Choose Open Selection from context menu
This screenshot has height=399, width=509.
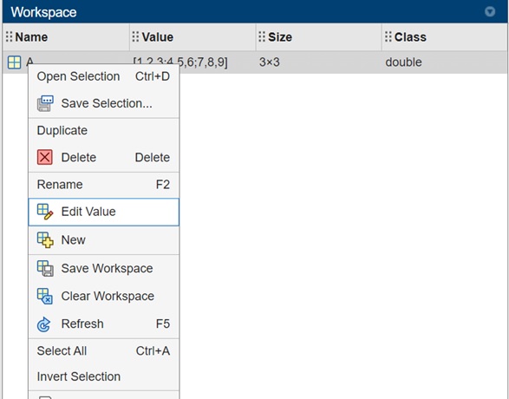click(x=103, y=76)
